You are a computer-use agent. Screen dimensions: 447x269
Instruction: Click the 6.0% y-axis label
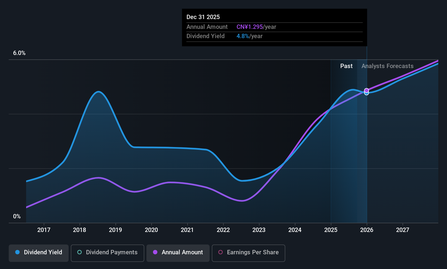pyautogui.click(x=19, y=53)
